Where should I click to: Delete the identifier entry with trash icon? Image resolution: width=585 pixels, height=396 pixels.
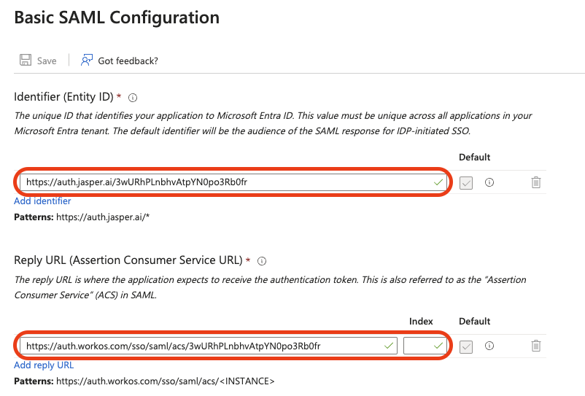[536, 182]
